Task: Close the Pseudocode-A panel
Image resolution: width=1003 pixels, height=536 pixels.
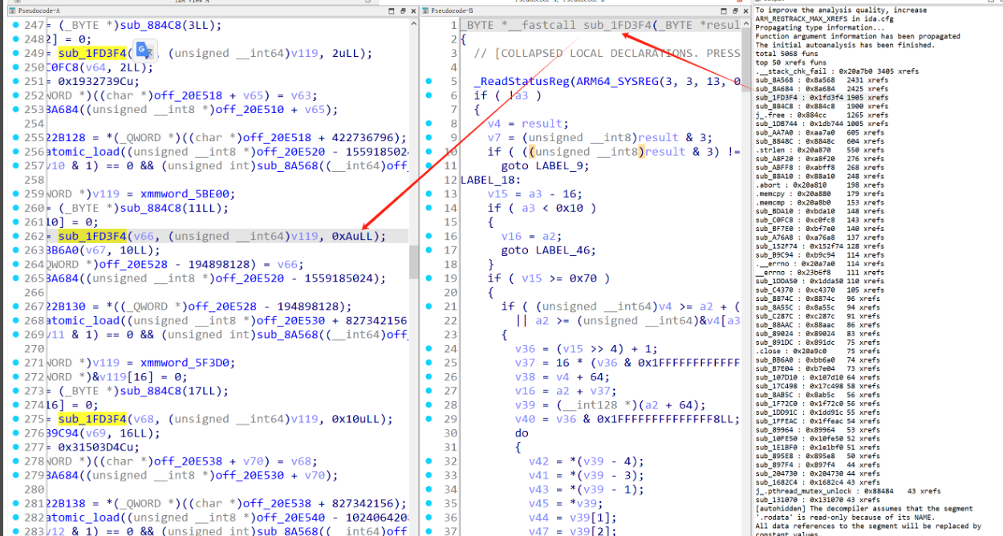Action: pos(412,10)
